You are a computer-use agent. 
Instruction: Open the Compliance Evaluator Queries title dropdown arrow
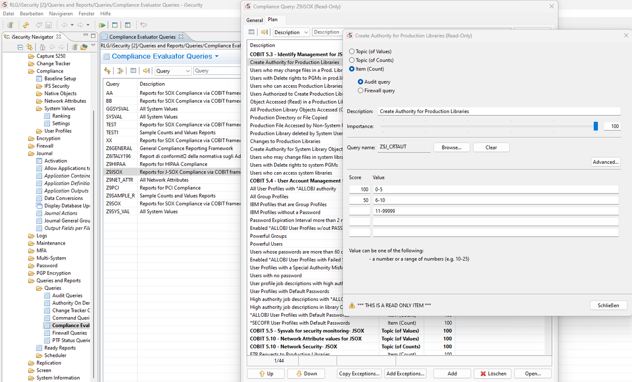tap(217, 56)
